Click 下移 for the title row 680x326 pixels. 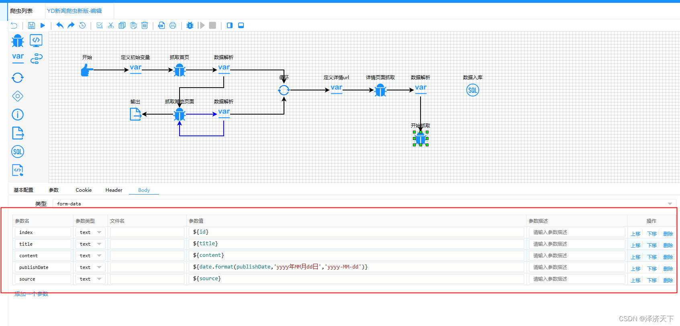[x=652, y=246]
